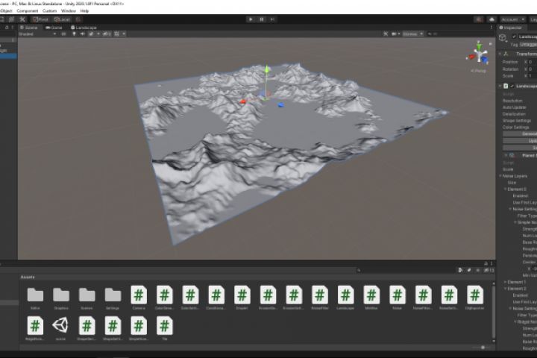Open the Window menu
The height and width of the screenshot is (358, 537).
[69, 11]
